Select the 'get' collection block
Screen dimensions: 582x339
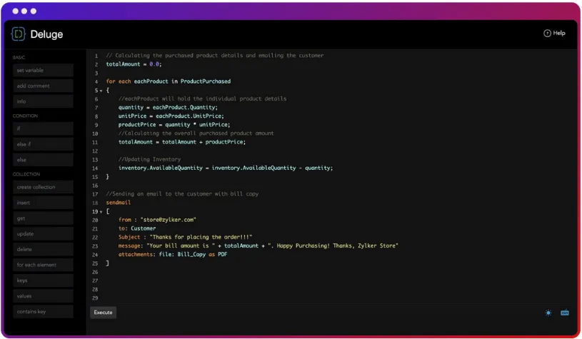coord(43,218)
